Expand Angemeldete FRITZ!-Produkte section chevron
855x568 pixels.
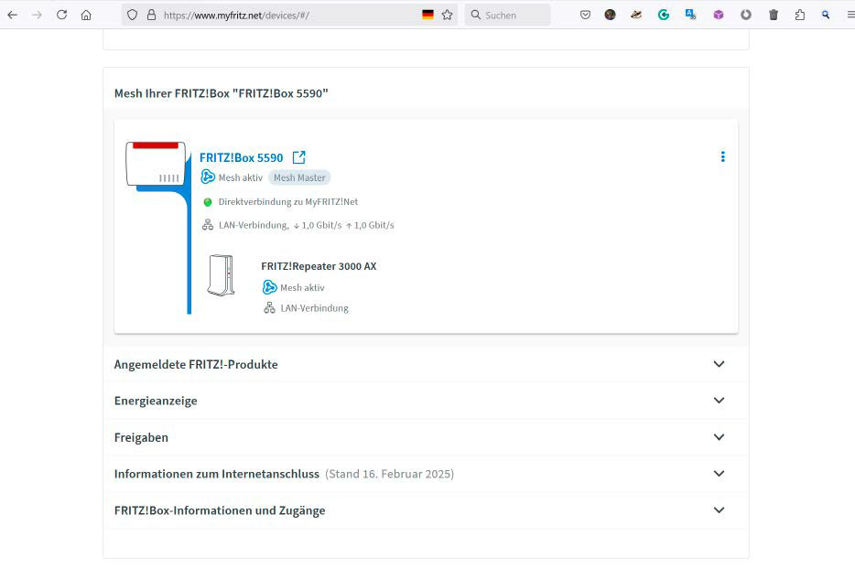click(720, 364)
